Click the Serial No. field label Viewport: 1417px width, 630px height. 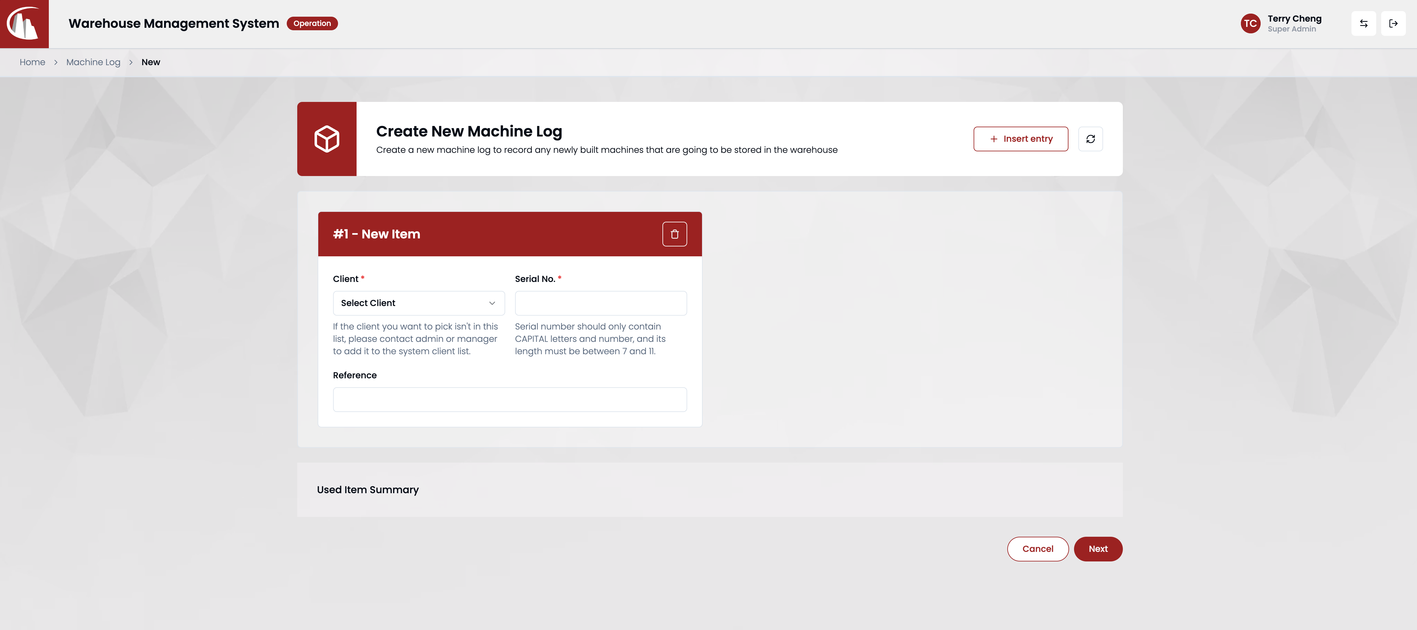pos(535,279)
